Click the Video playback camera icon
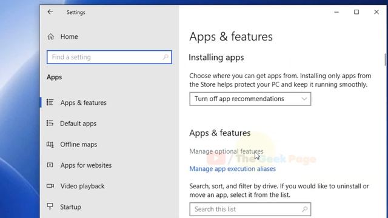 click(50, 186)
